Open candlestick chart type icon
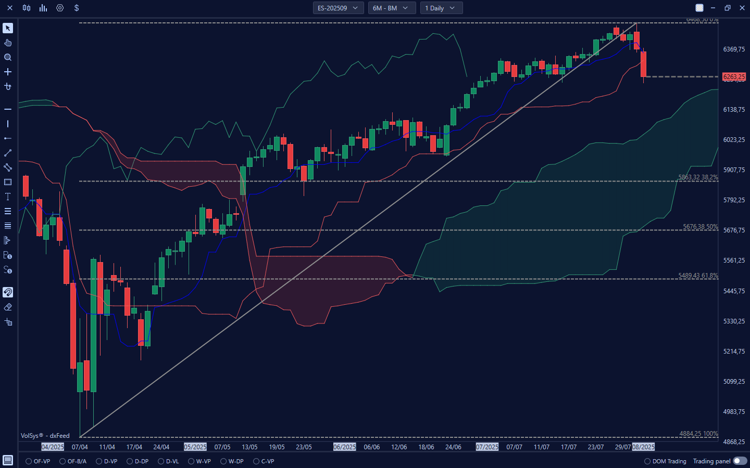The image size is (750, 468). [27, 8]
